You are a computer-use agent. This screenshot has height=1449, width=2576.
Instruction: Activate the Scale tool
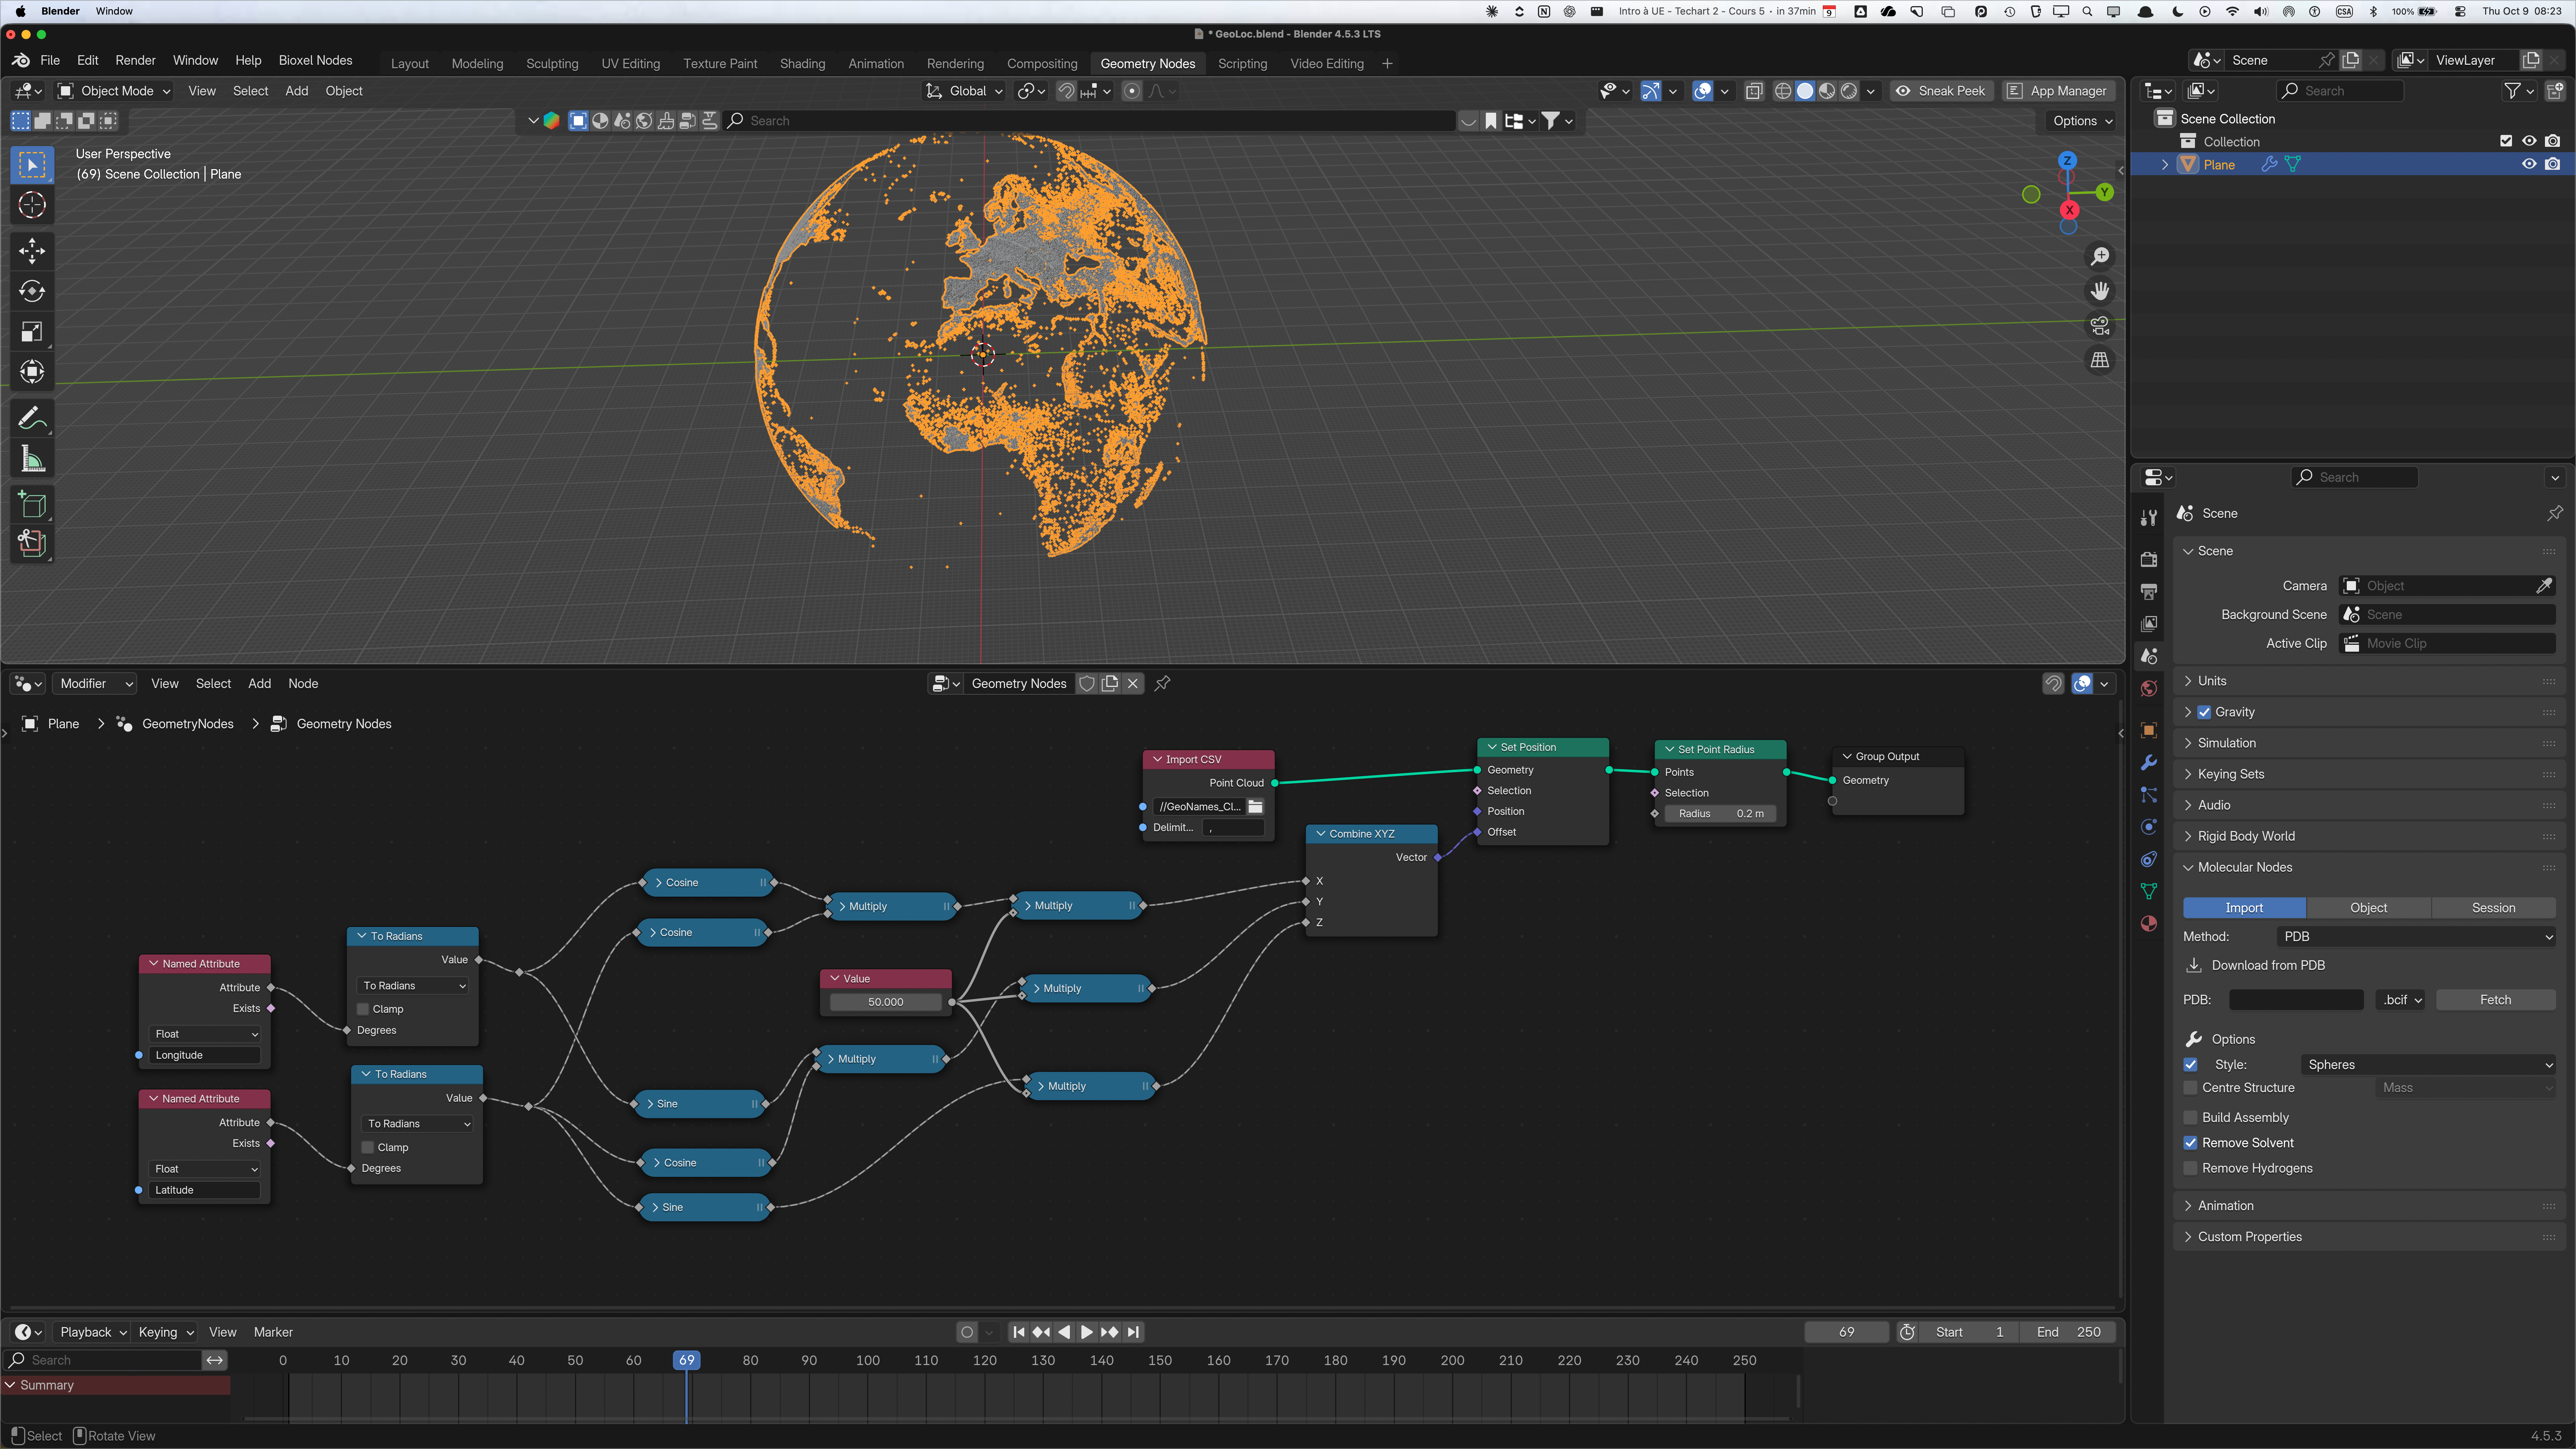[32, 332]
